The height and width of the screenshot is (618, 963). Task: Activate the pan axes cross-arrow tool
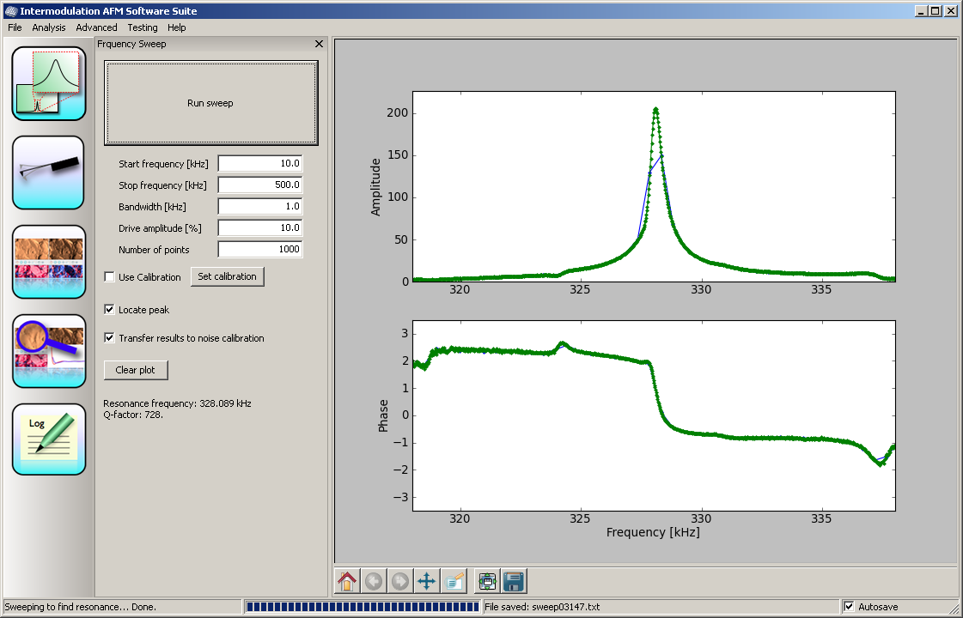(x=426, y=581)
